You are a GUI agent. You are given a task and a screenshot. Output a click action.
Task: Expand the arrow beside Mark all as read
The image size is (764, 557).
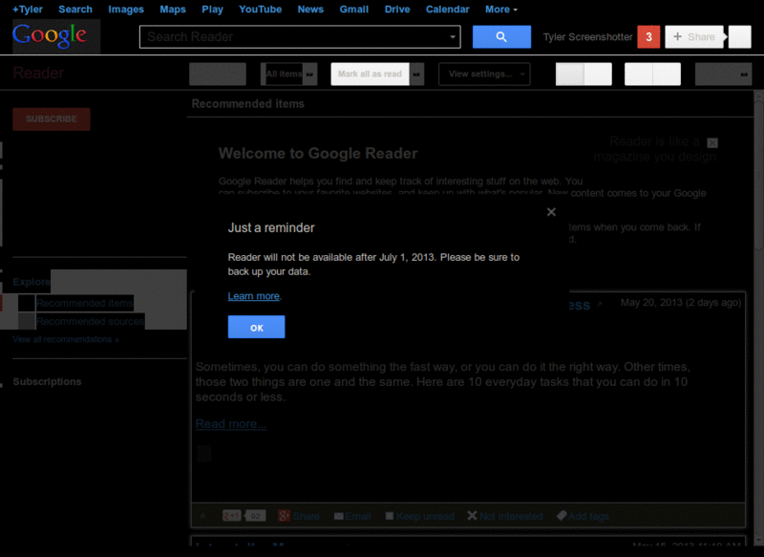pos(416,75)
